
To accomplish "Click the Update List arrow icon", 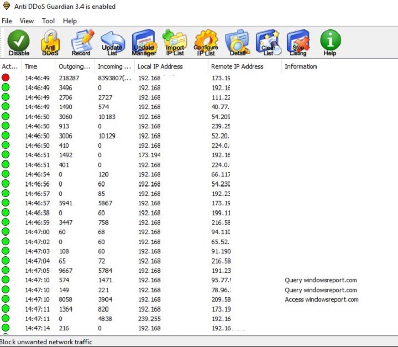I will click(112, 43).
